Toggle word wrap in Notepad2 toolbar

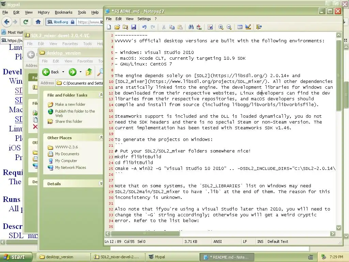pos(210,27)
